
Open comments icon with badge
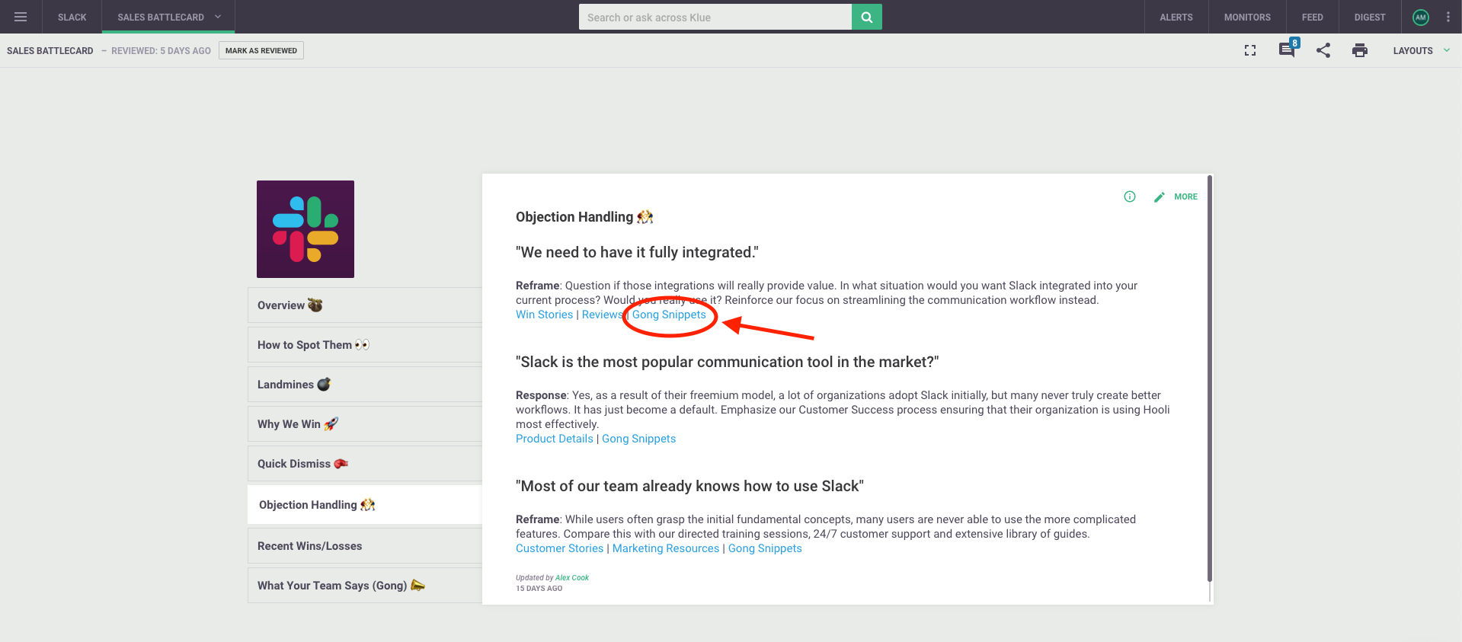click(1288, 49)
